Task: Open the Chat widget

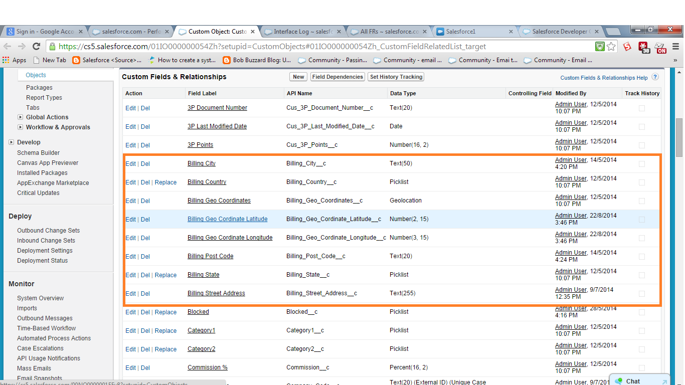Action: point(639,380)
